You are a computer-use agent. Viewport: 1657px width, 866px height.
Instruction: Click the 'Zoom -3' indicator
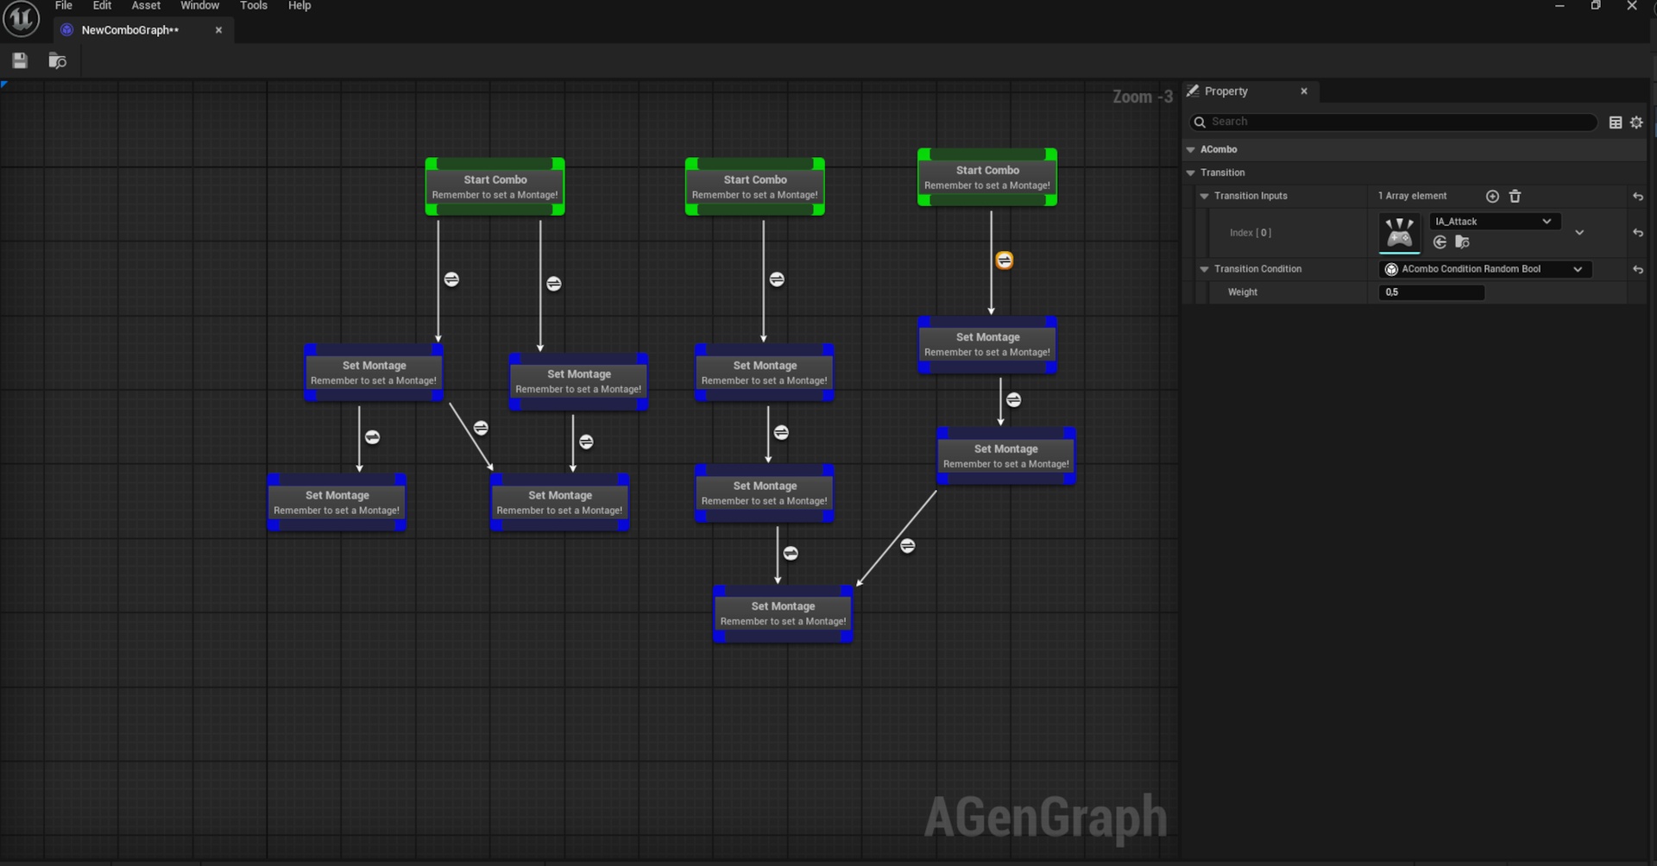[1142, 97]
